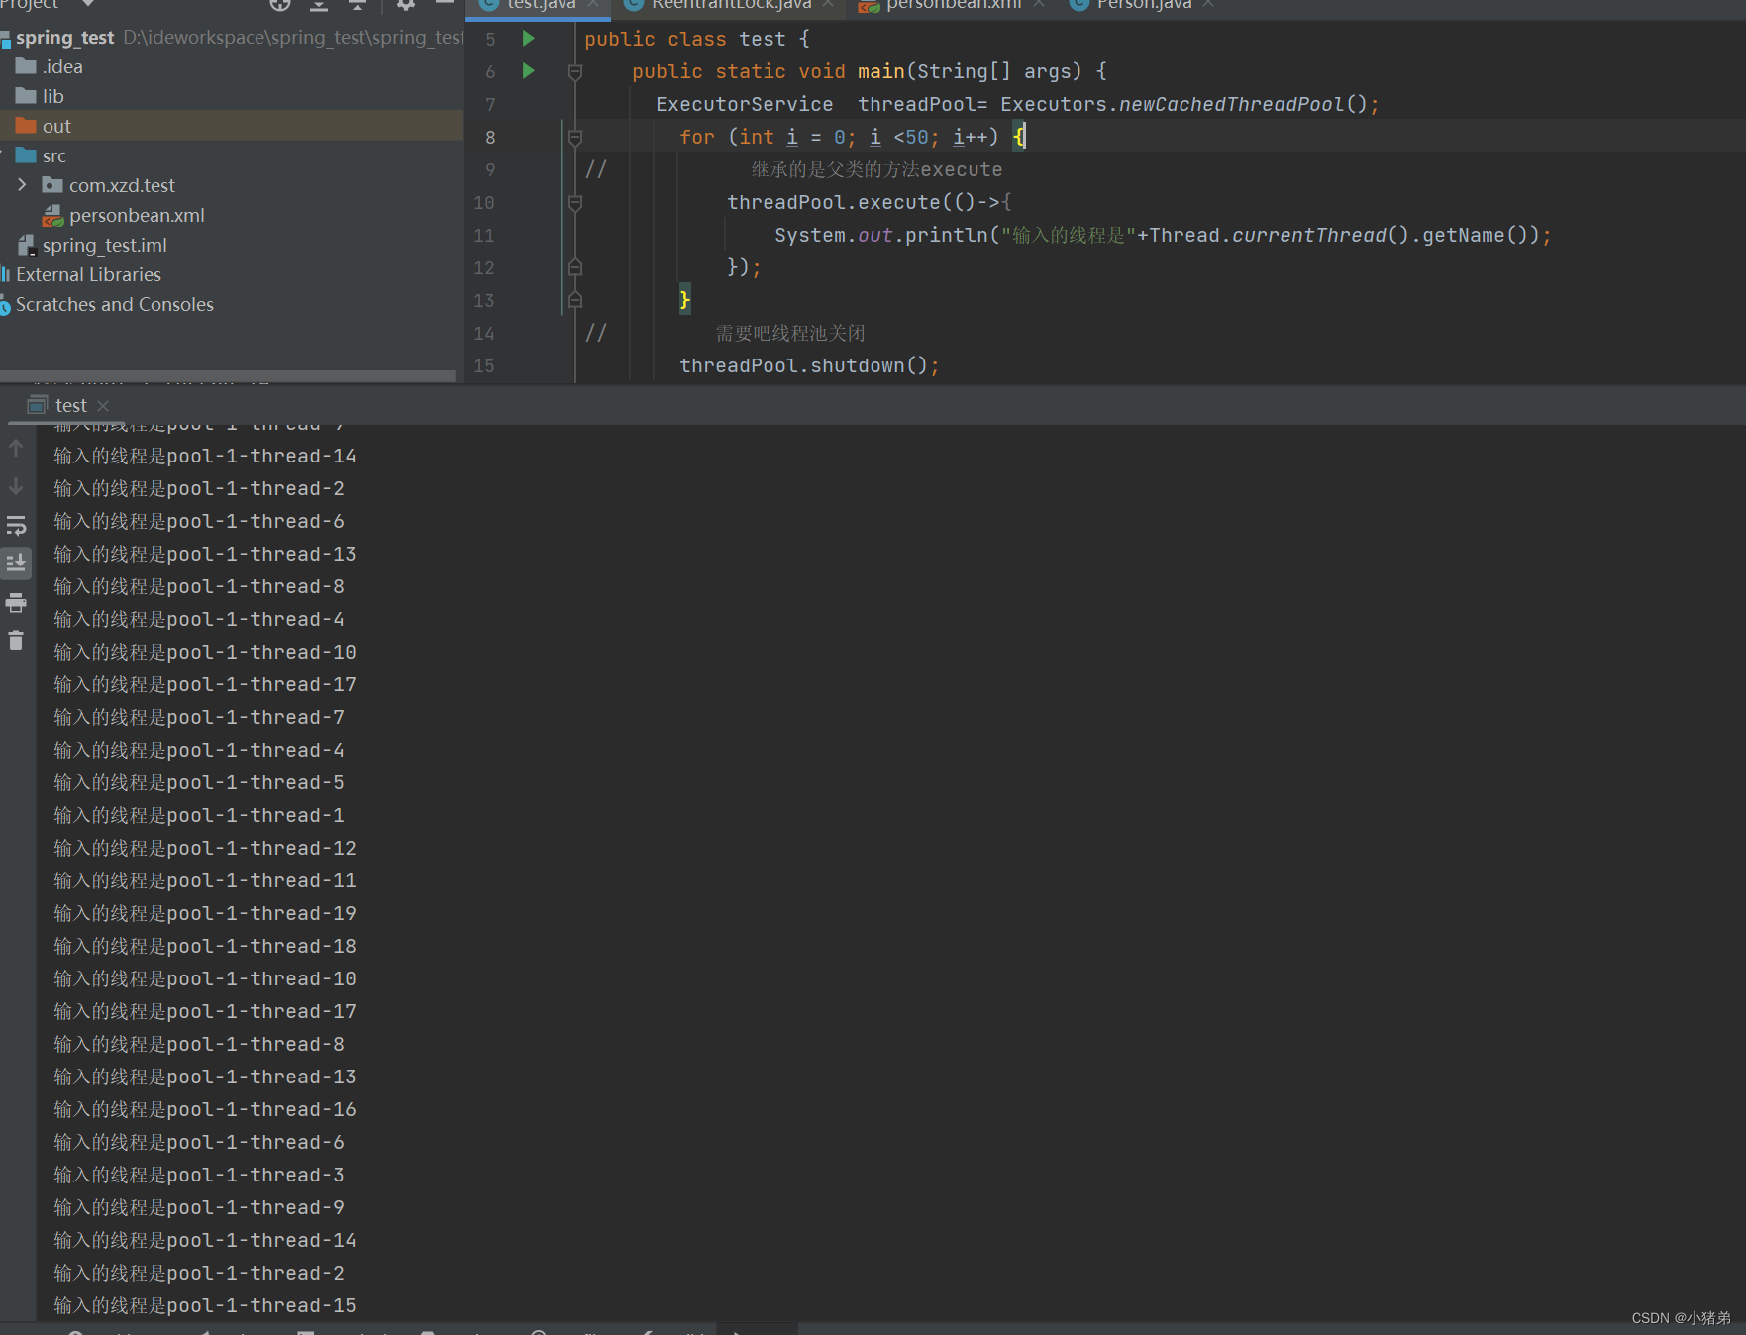Toggle soft-wrap in the Run console
Screen dimensions: 1746x1335
point(16,525)
